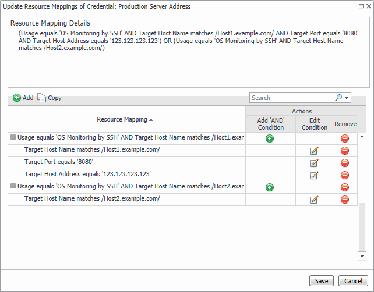374x292 pixels.
Task: Collapse the Host1 resource mapping group
Action: (x=13, y=138)
